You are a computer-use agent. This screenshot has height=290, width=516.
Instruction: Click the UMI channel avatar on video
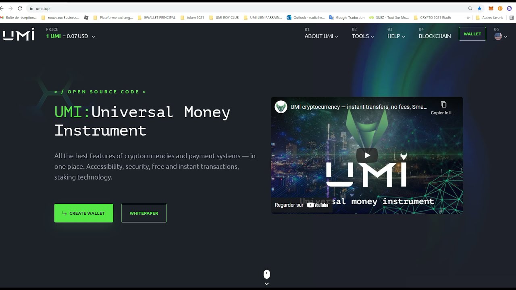tap(281, 107)
